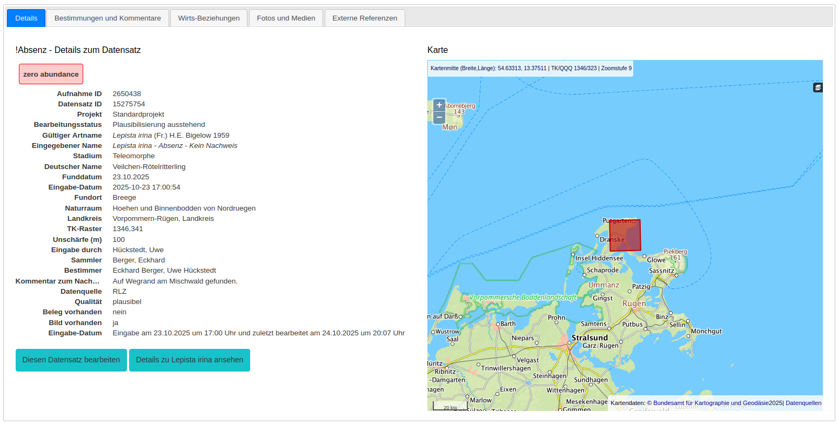Open the Externe Referenzen tab
The width and height of the screenshot is (838, 425).
[365, 18]
